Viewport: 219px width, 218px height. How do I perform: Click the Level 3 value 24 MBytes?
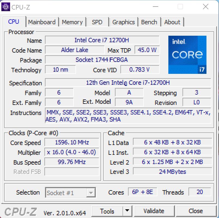(x=172, y=171)
